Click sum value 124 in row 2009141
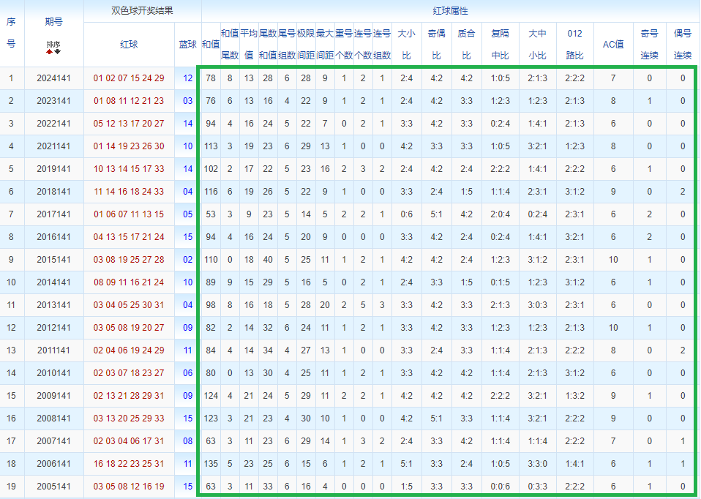 coord(211,395)
